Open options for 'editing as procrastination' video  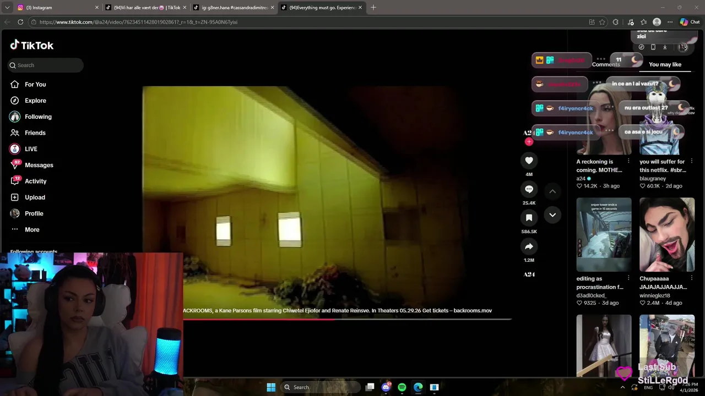pyautogui.click(x=628, y=278)
